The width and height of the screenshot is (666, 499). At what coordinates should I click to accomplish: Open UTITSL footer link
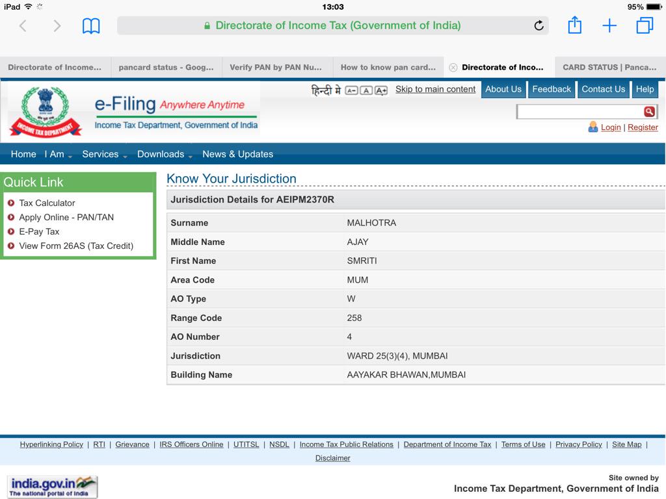pos(246,444)
